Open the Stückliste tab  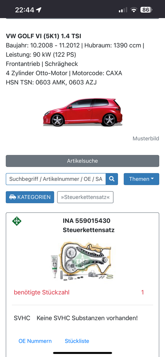[77, 341]
